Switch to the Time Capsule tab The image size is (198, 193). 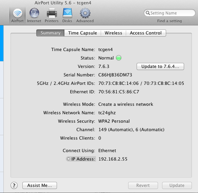tap(83, 33)
